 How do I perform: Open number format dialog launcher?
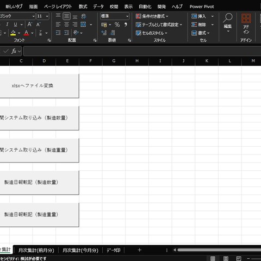129,40
